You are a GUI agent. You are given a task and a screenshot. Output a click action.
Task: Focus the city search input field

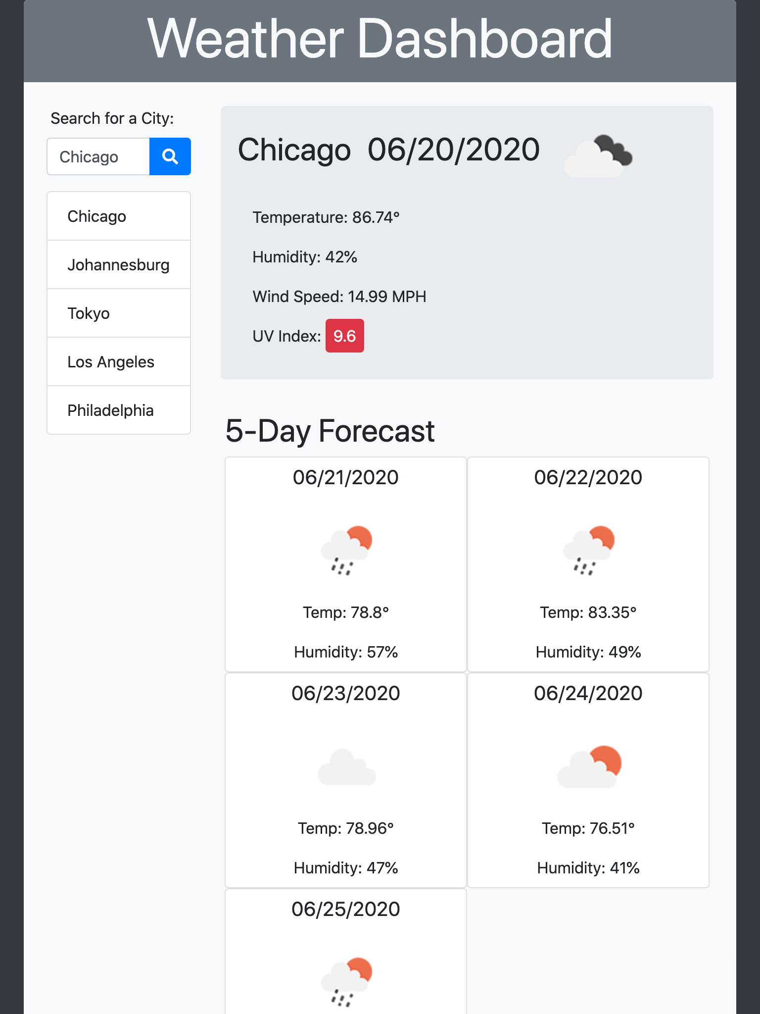pos(98,156)
